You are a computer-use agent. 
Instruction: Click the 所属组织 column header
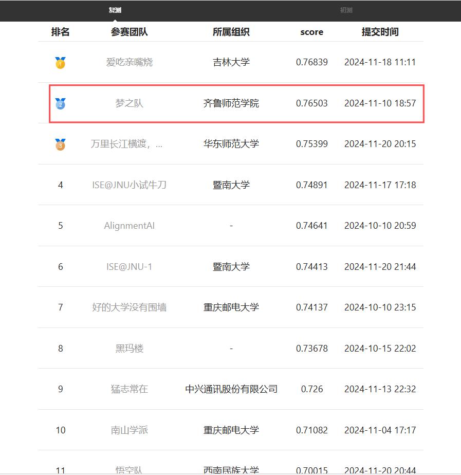point(231,32)
